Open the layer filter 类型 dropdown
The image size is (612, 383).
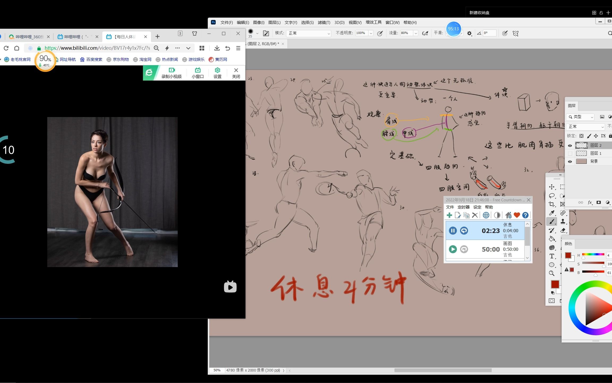pyautogui.click(x=580, y=117)
